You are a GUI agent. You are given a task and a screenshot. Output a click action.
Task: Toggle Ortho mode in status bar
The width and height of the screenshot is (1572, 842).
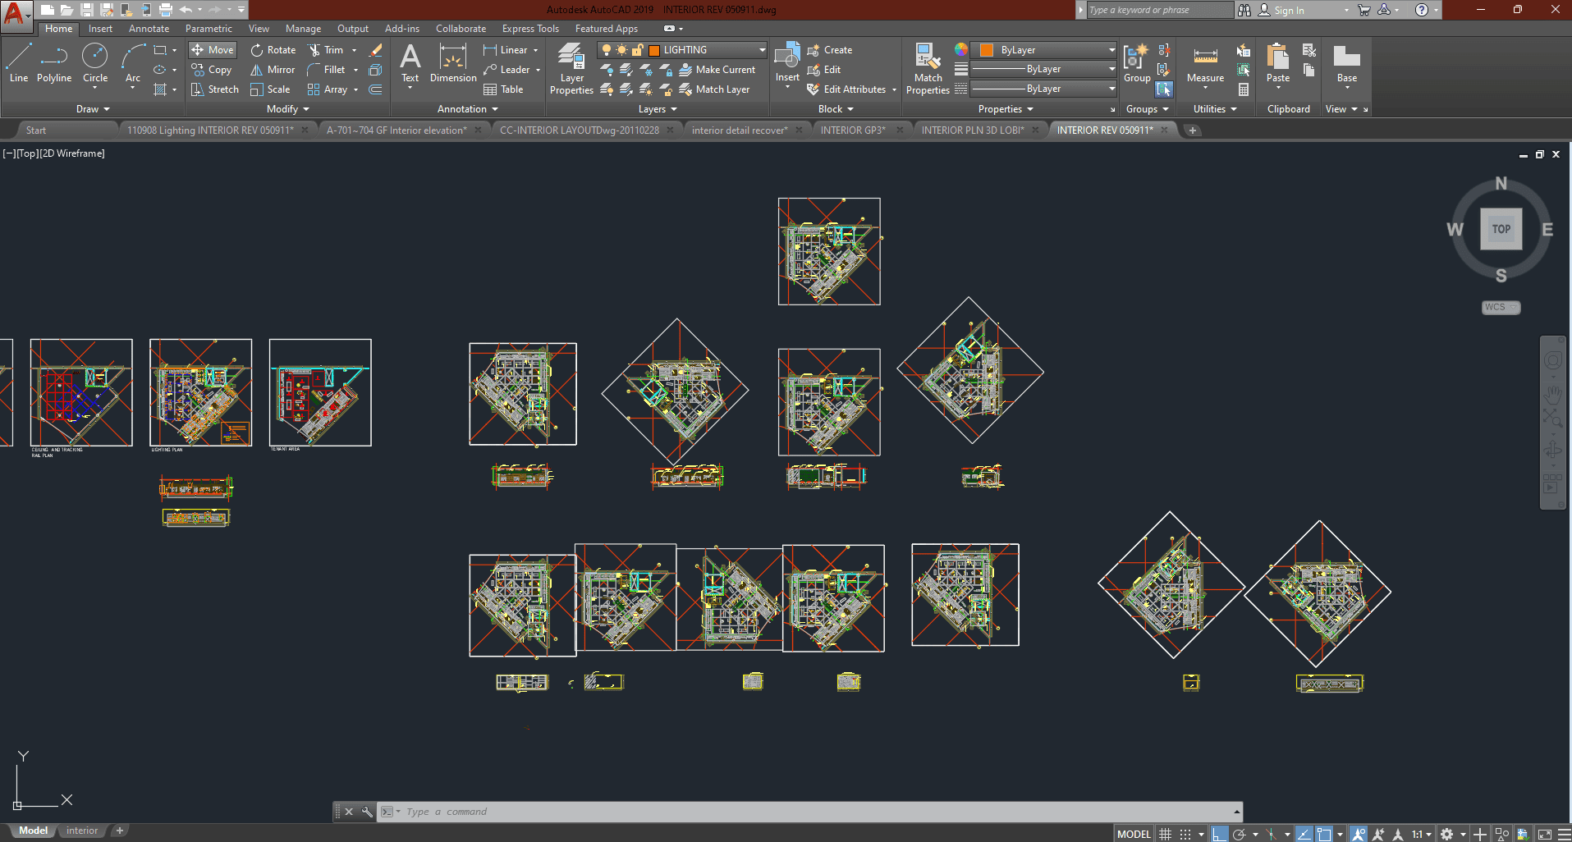1220,834
